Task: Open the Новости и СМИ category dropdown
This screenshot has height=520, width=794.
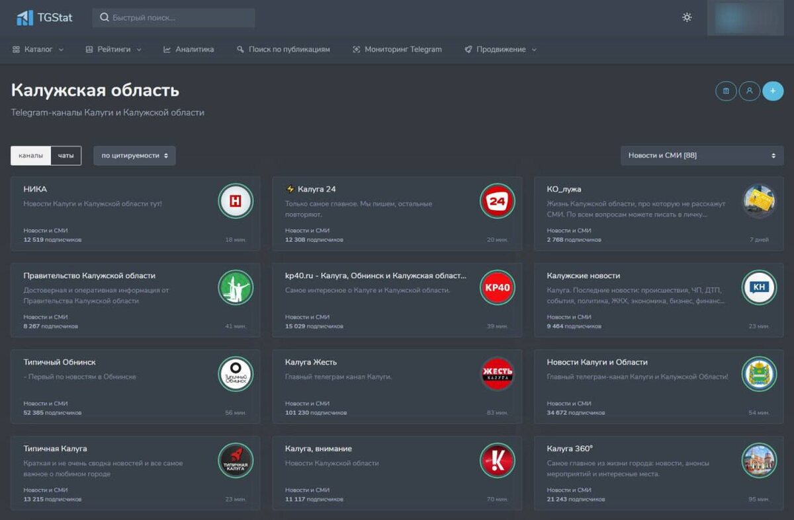Action: (702, 155)
